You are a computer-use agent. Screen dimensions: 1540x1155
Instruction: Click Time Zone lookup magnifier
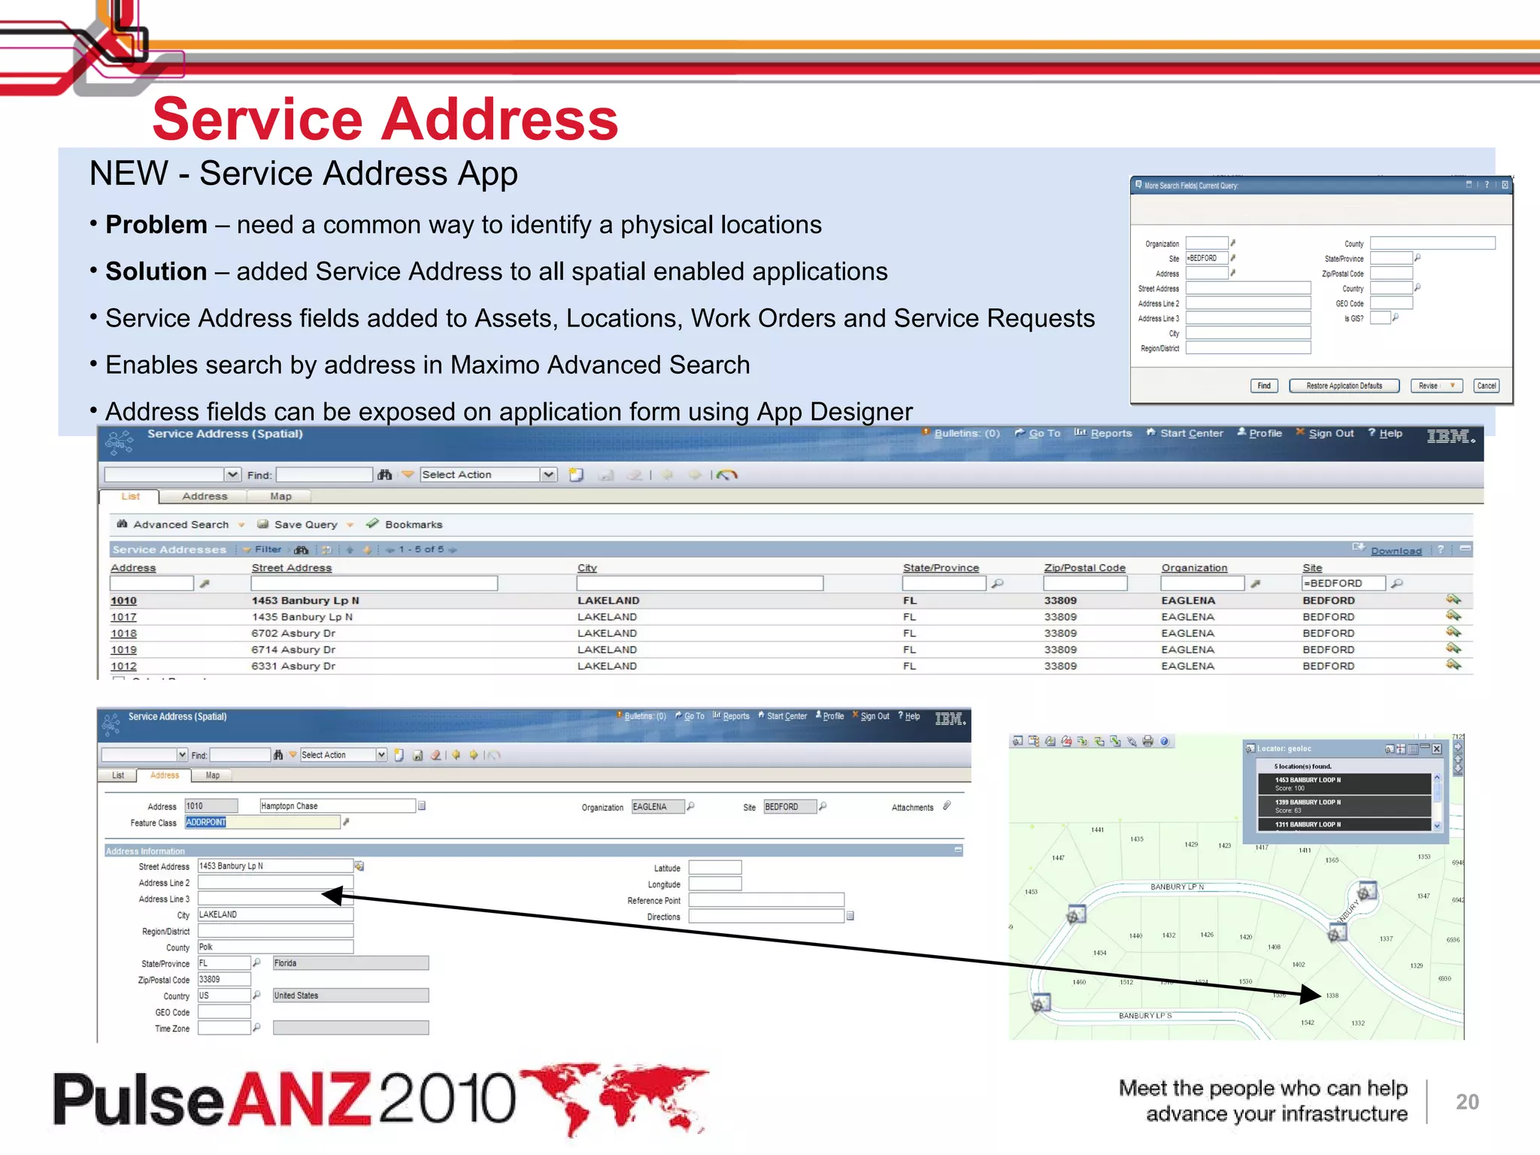[256, 1027]
